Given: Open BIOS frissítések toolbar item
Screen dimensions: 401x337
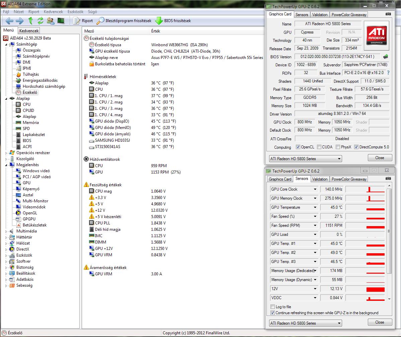Looking at the screenshot, I should coord(173,21).
